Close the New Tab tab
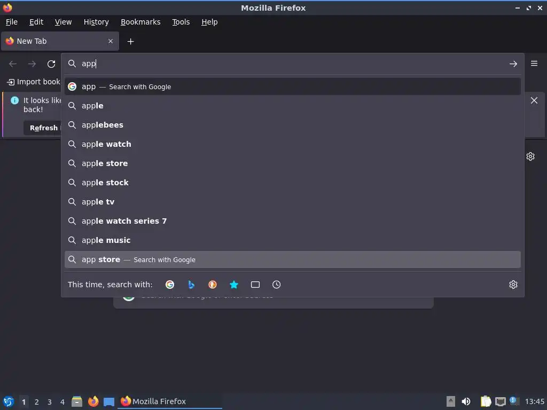Image resolution: width=547 pixels, height=410 pixels. [x=111, y=41]
